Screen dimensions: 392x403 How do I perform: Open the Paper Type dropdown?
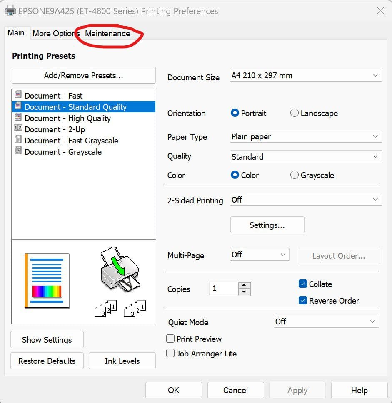[305, 136]
